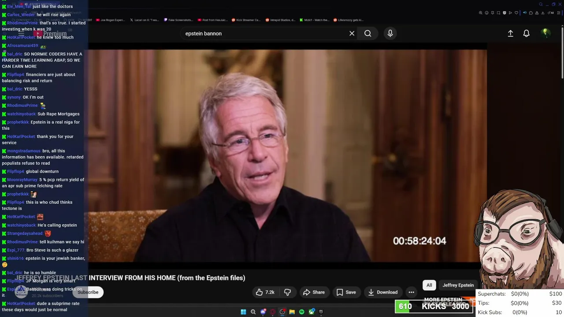Image resolution: width=564 pixels, height=317 pixels.
Task: Share the Epstein interview video
Action: 314,292
